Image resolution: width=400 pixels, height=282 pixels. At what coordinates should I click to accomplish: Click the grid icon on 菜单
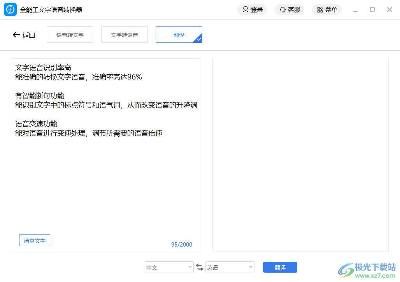pos(320,9)
